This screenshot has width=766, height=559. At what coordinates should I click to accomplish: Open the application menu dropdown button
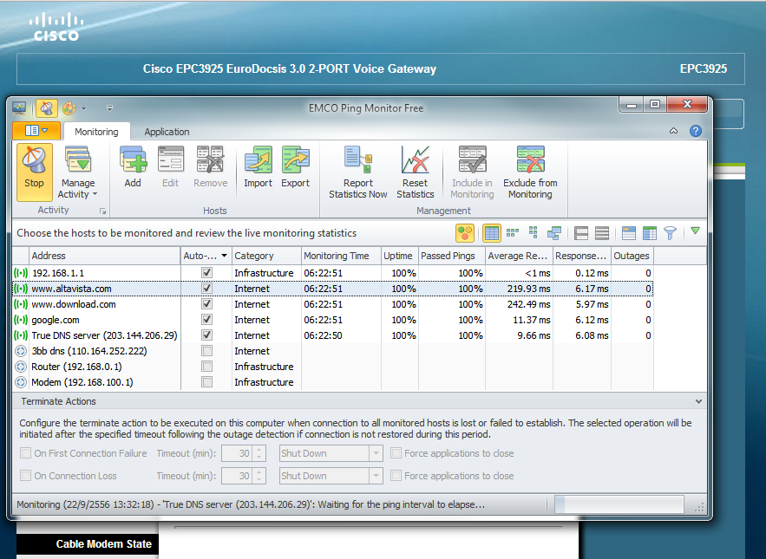(x=36, y=130)
